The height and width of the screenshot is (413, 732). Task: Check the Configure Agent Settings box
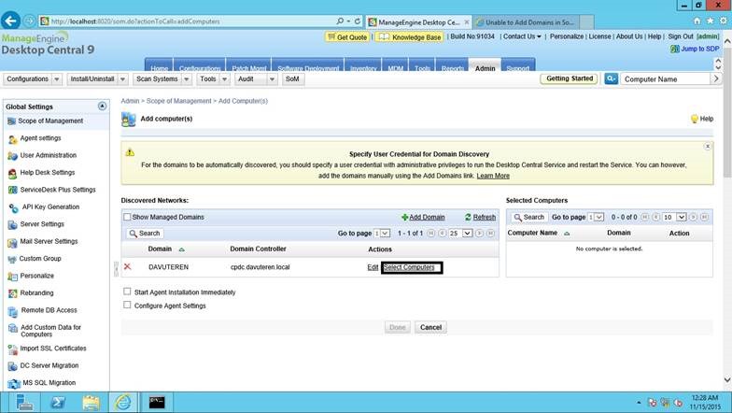coord(127,305)
